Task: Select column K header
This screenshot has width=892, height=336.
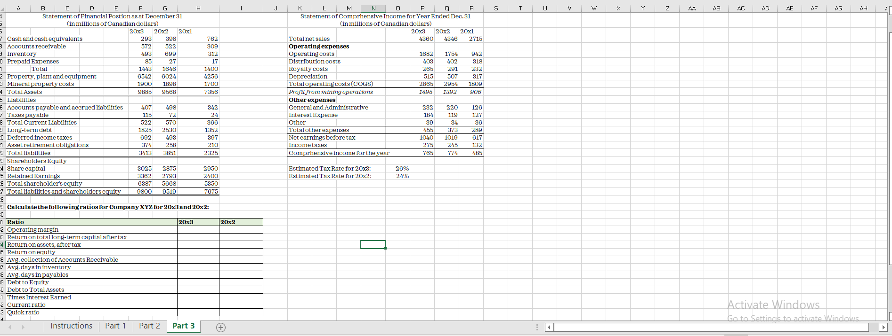Action: point(300,8)
